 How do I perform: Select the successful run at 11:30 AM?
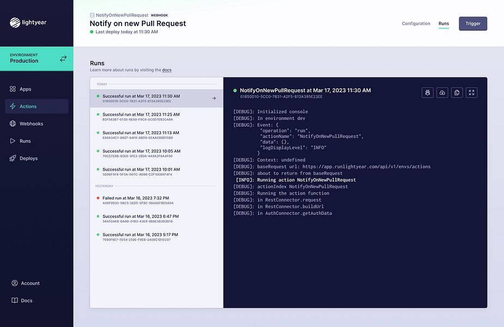(156, 98)
